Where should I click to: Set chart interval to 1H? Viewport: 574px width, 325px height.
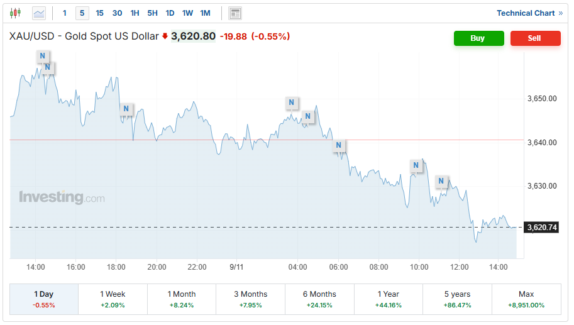click(x=135, y=13)
